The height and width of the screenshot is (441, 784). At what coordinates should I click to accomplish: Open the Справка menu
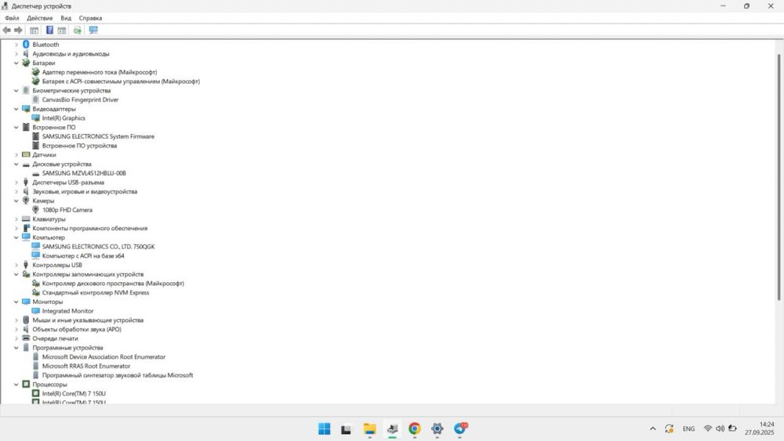point(90,18)
